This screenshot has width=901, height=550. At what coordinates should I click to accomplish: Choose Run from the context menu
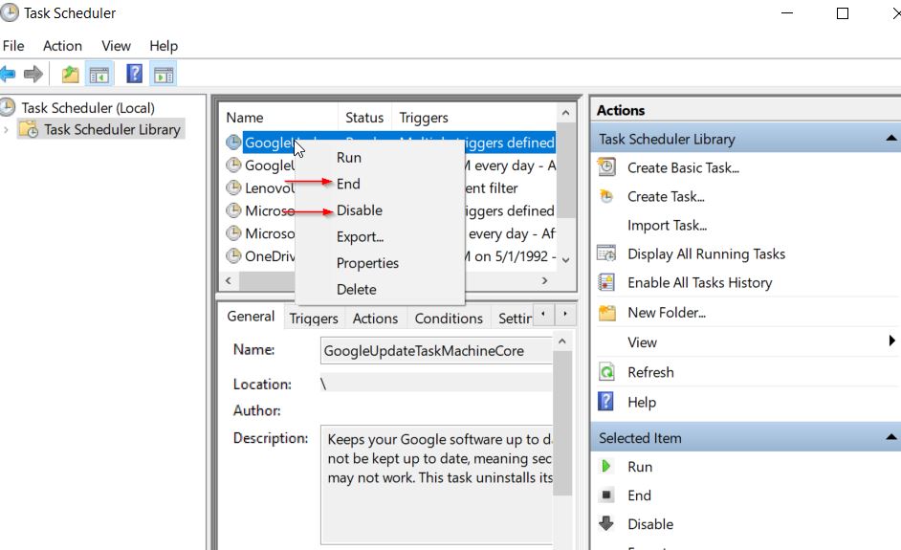pos(380,158)
